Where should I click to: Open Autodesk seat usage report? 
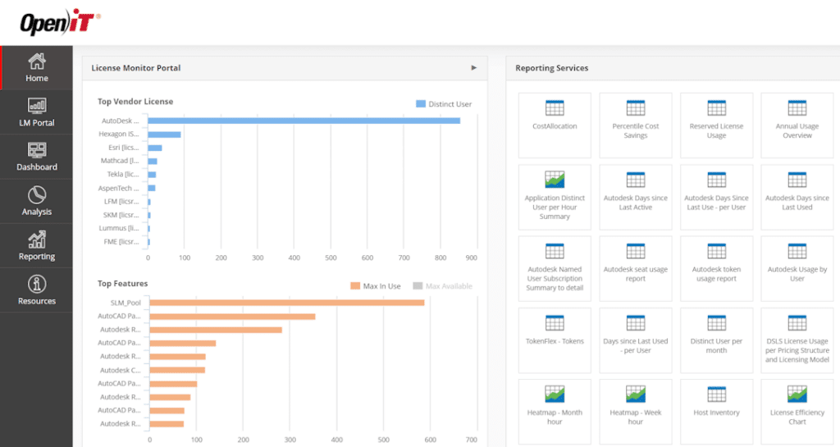coord(636,269)
